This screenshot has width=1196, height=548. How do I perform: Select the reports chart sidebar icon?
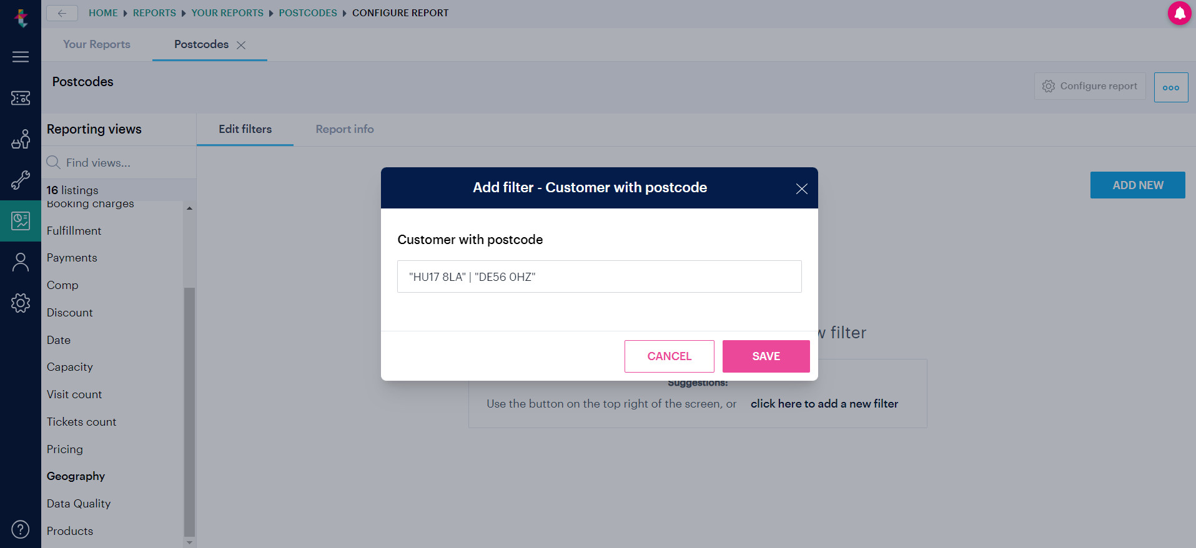tap(21, 221)
